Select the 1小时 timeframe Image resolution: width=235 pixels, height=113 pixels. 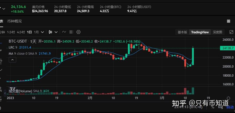point(11,32)
